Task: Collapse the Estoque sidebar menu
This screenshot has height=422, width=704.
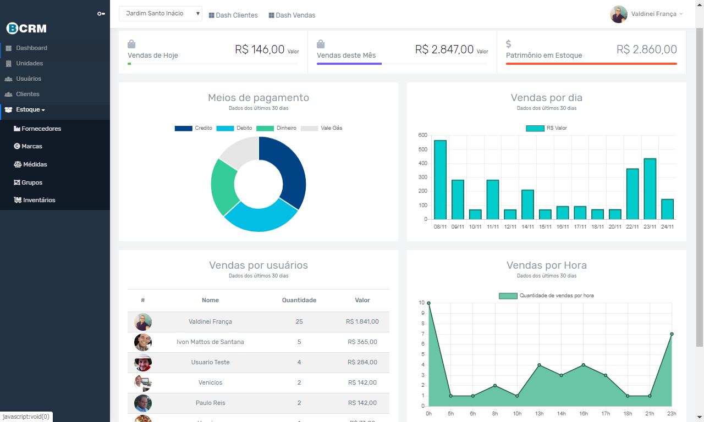Action: (30, 110)
